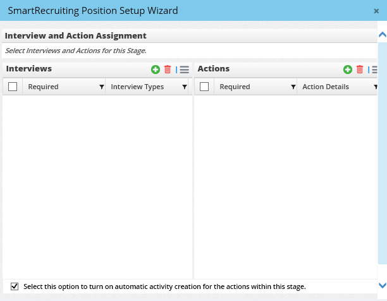The width and height of the screenshot is (387, 301).
Task: Open filter arrow on Interview Types column
Action: (x=185, y=87)
